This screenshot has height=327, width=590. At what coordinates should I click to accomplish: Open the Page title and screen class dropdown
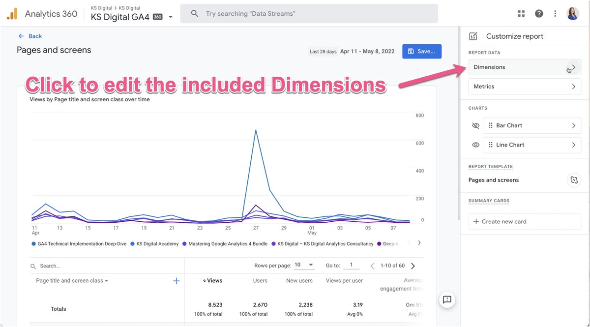pyautogui.click(x=72, y=281)
